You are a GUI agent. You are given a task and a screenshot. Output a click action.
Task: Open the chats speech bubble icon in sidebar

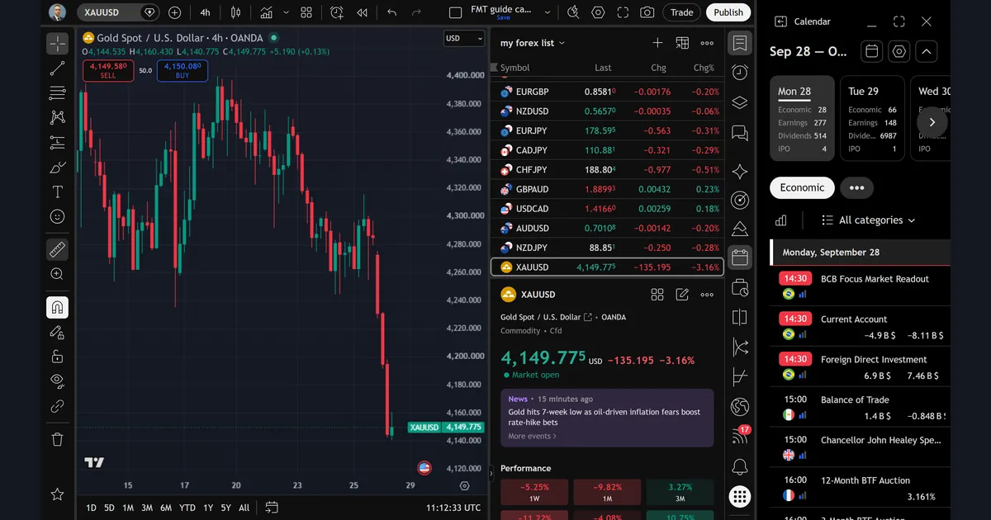point(740,134)
